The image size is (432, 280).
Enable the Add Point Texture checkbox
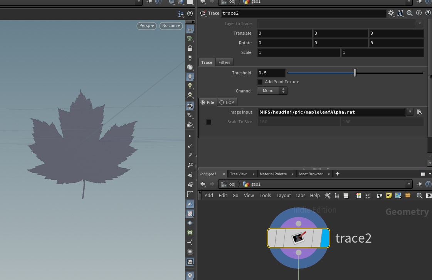point(260,82)
